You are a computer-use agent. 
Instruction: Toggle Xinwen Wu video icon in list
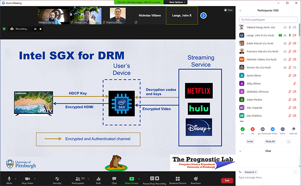[x=295, y=68]
